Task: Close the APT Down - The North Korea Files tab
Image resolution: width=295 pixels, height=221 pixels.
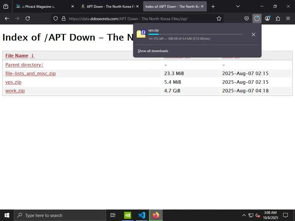Action: click(137, 6)
